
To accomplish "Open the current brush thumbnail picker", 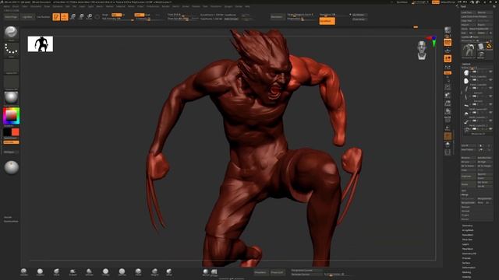I will click(11, 33).
